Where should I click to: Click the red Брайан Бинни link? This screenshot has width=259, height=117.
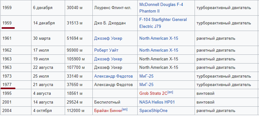tap(108, 111)
